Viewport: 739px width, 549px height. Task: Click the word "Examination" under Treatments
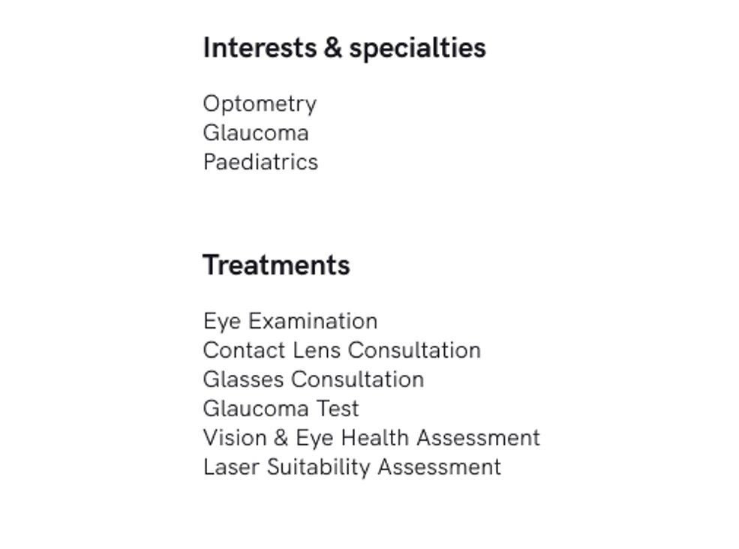(313, 321)
